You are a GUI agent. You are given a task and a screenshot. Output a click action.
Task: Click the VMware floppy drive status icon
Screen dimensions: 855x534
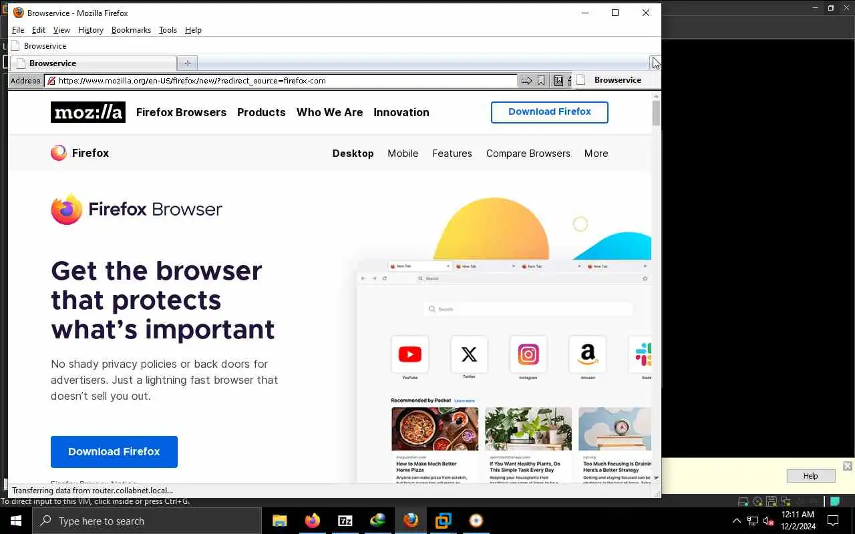point(771,501)
